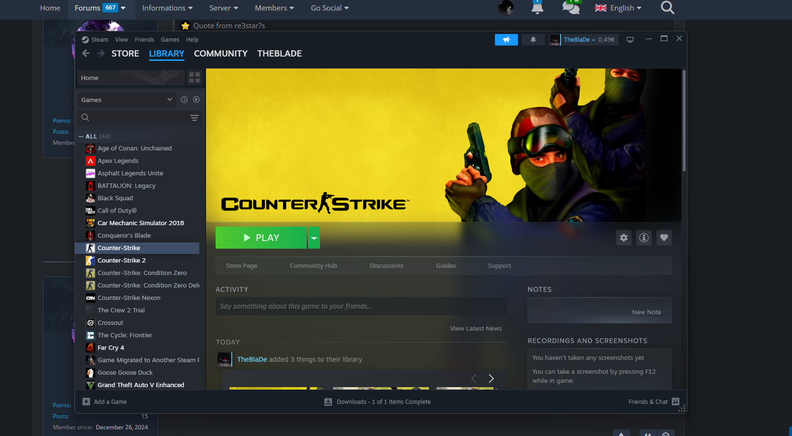Toggle ready-to-play games filter

pos(196,100)
